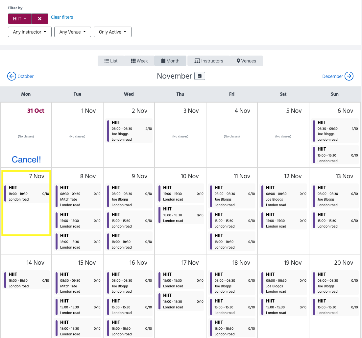Open the Instructors view tab
362x338 pixels.
(208, 61)
